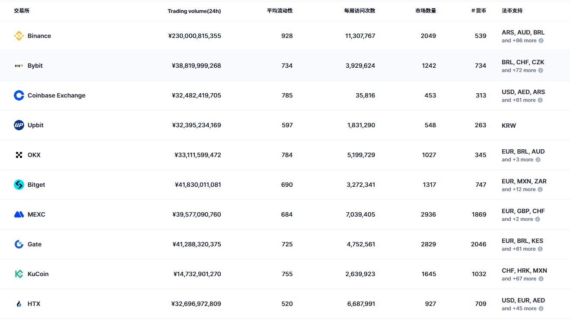The width and height of the screenshot is (570, 321).
Task: Click the Bybit logo icon
Action: 19,66
